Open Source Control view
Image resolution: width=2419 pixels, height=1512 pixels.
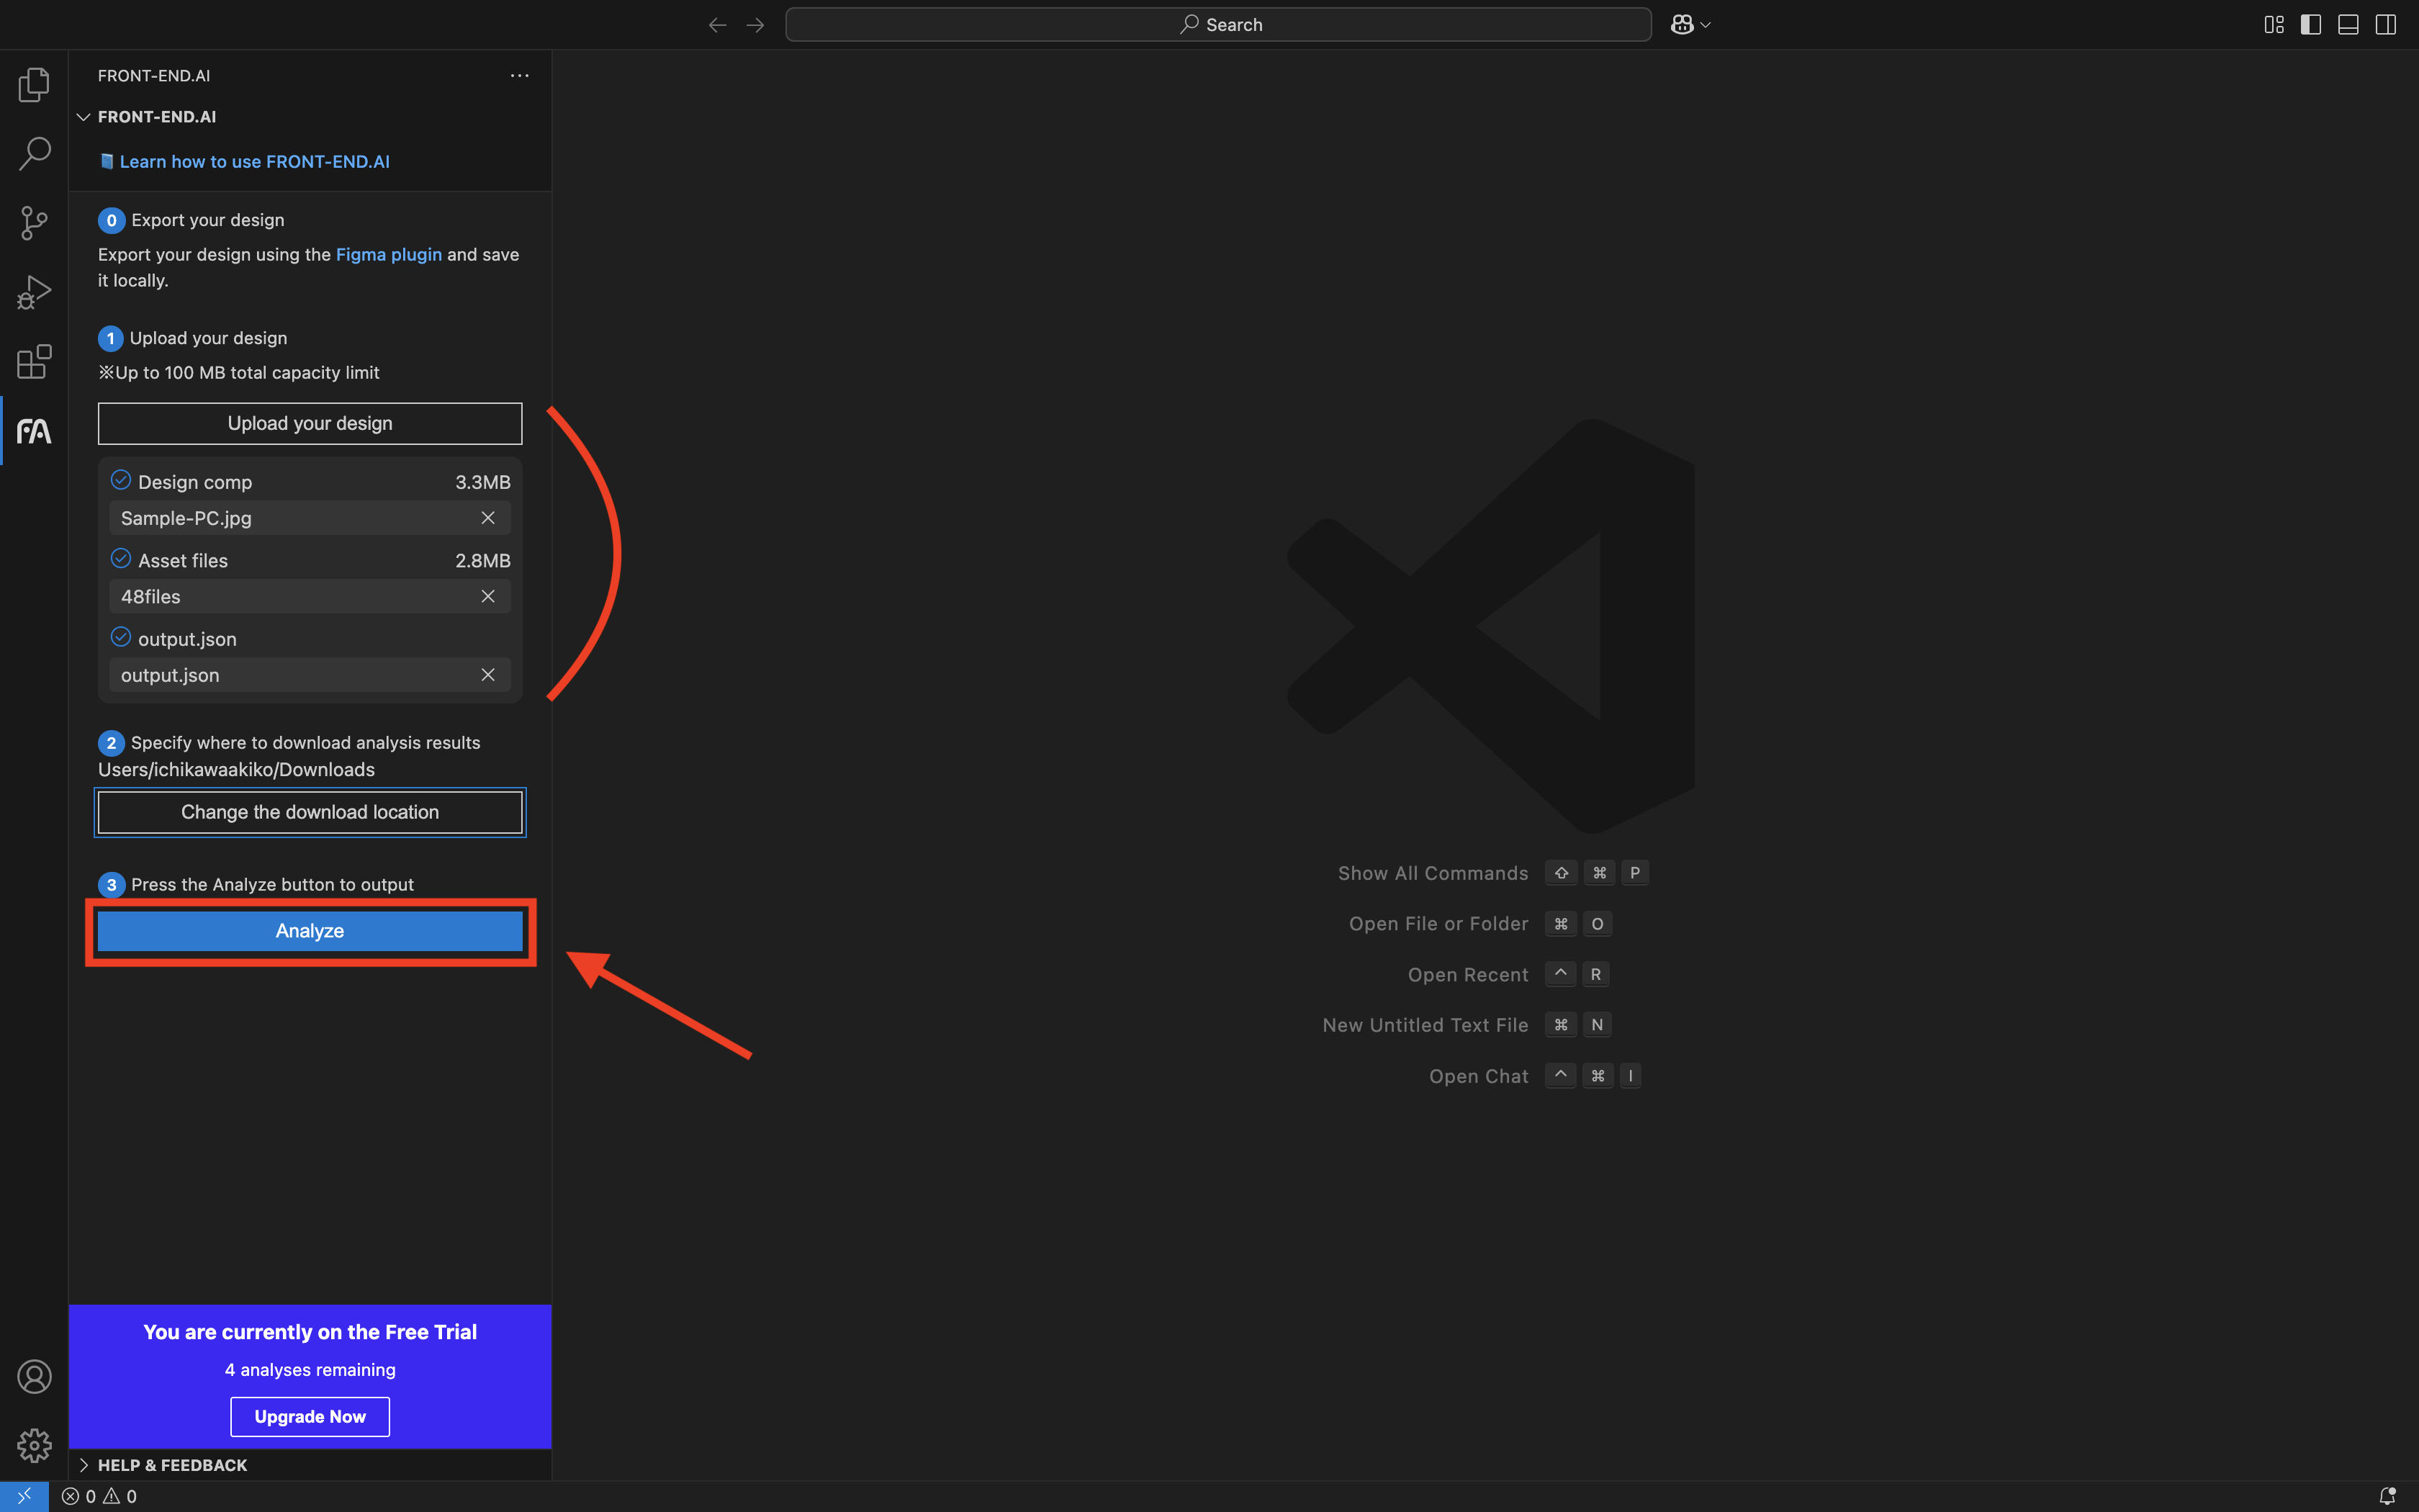(34, 223)
